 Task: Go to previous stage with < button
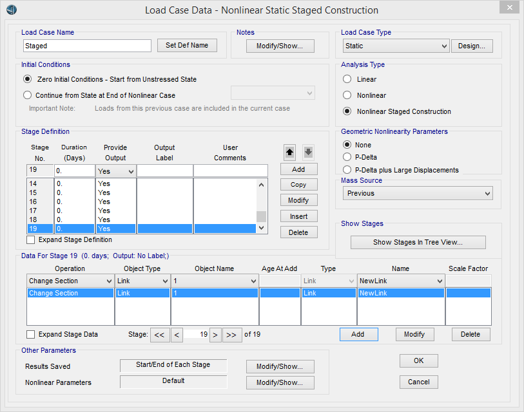[177, 334]
